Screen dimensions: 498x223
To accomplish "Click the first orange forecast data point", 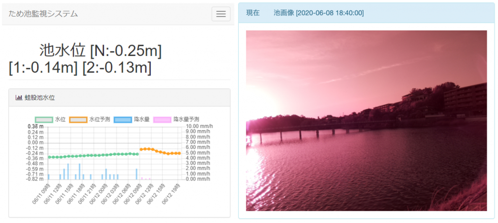I will (x=141, y=149).
